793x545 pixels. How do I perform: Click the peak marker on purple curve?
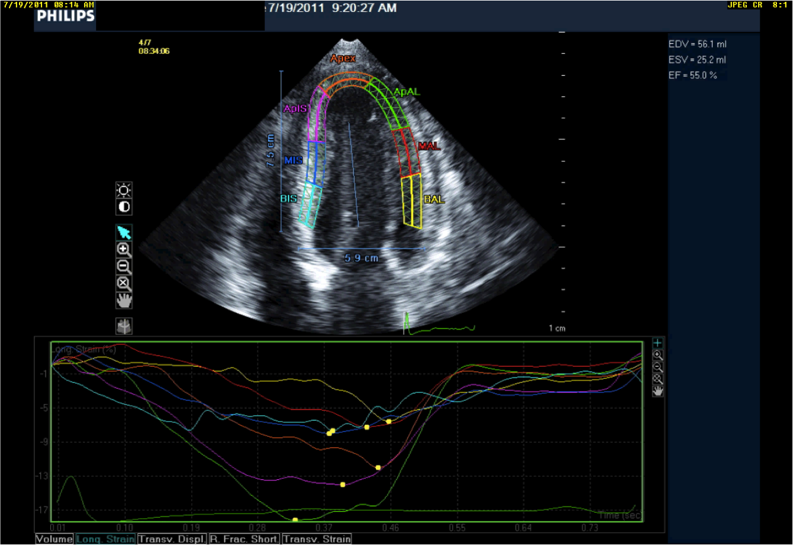tap(343, 485)
